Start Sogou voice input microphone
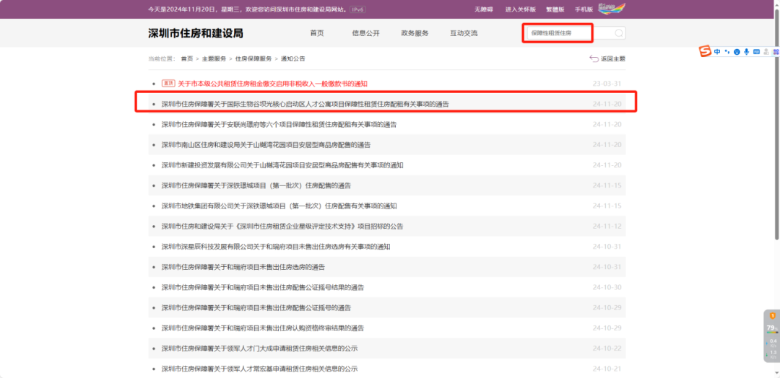This screenshot has width=780, height=378. (746, 52)
